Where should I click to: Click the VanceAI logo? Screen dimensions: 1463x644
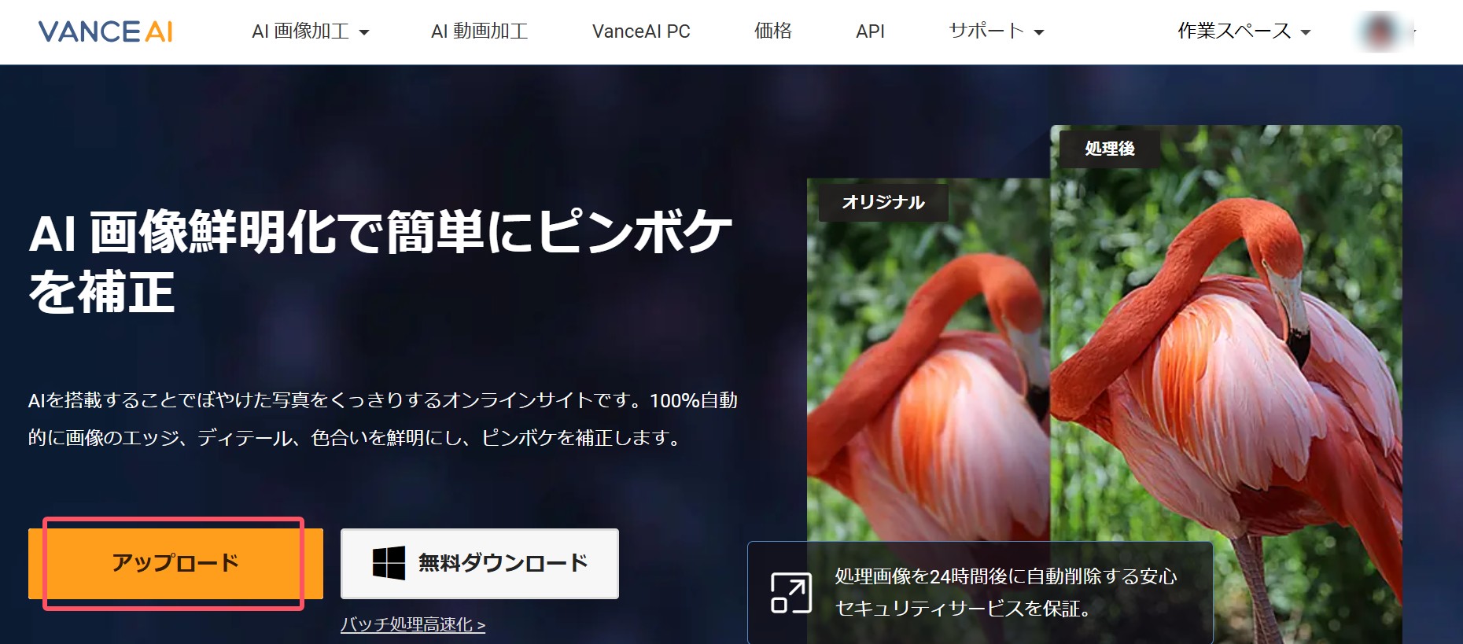[105, 31]
